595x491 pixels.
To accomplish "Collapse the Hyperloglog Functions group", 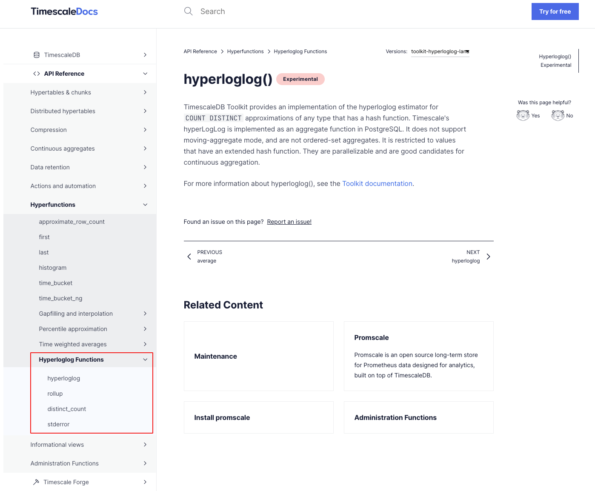I will tap(145, 360).
